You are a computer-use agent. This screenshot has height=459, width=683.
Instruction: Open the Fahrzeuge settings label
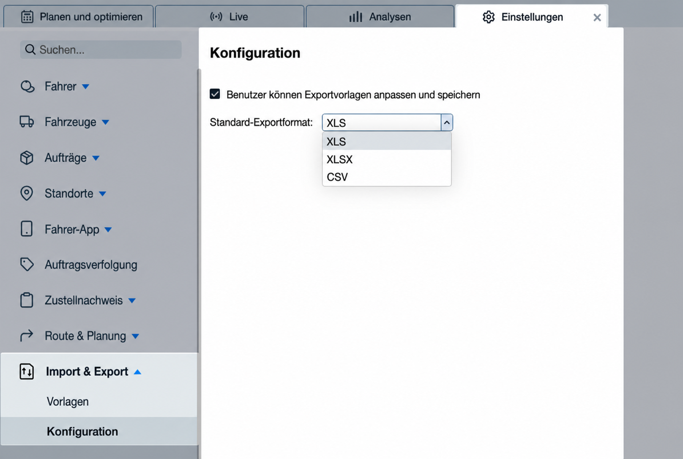[x=71, y=122]
